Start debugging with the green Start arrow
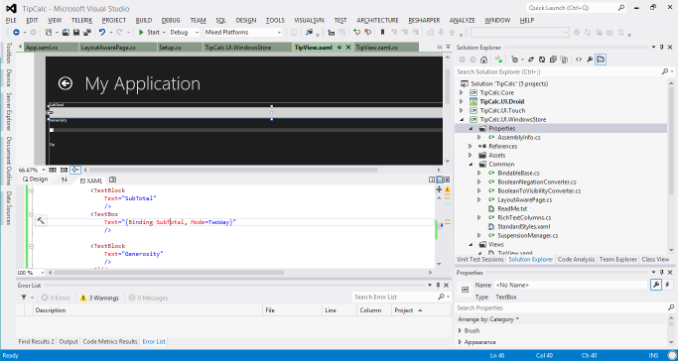The width and height of the screenshot is (678, 361). pos(141,32)
